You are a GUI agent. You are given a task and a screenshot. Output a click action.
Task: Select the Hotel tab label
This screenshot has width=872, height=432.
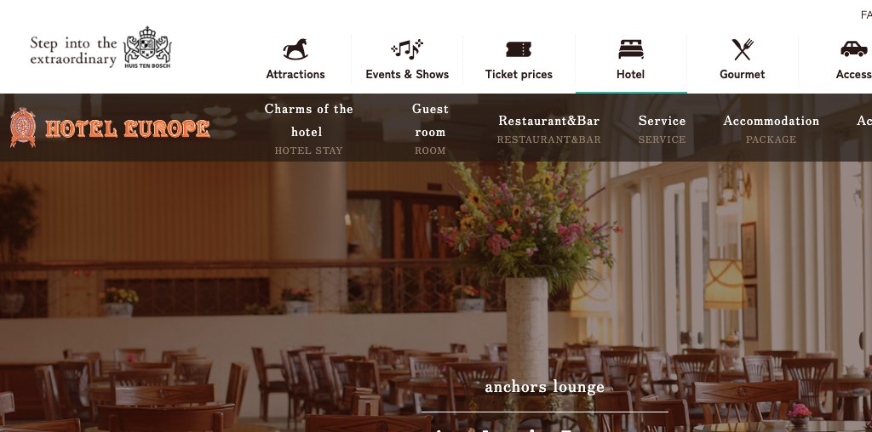click(631, 74)
